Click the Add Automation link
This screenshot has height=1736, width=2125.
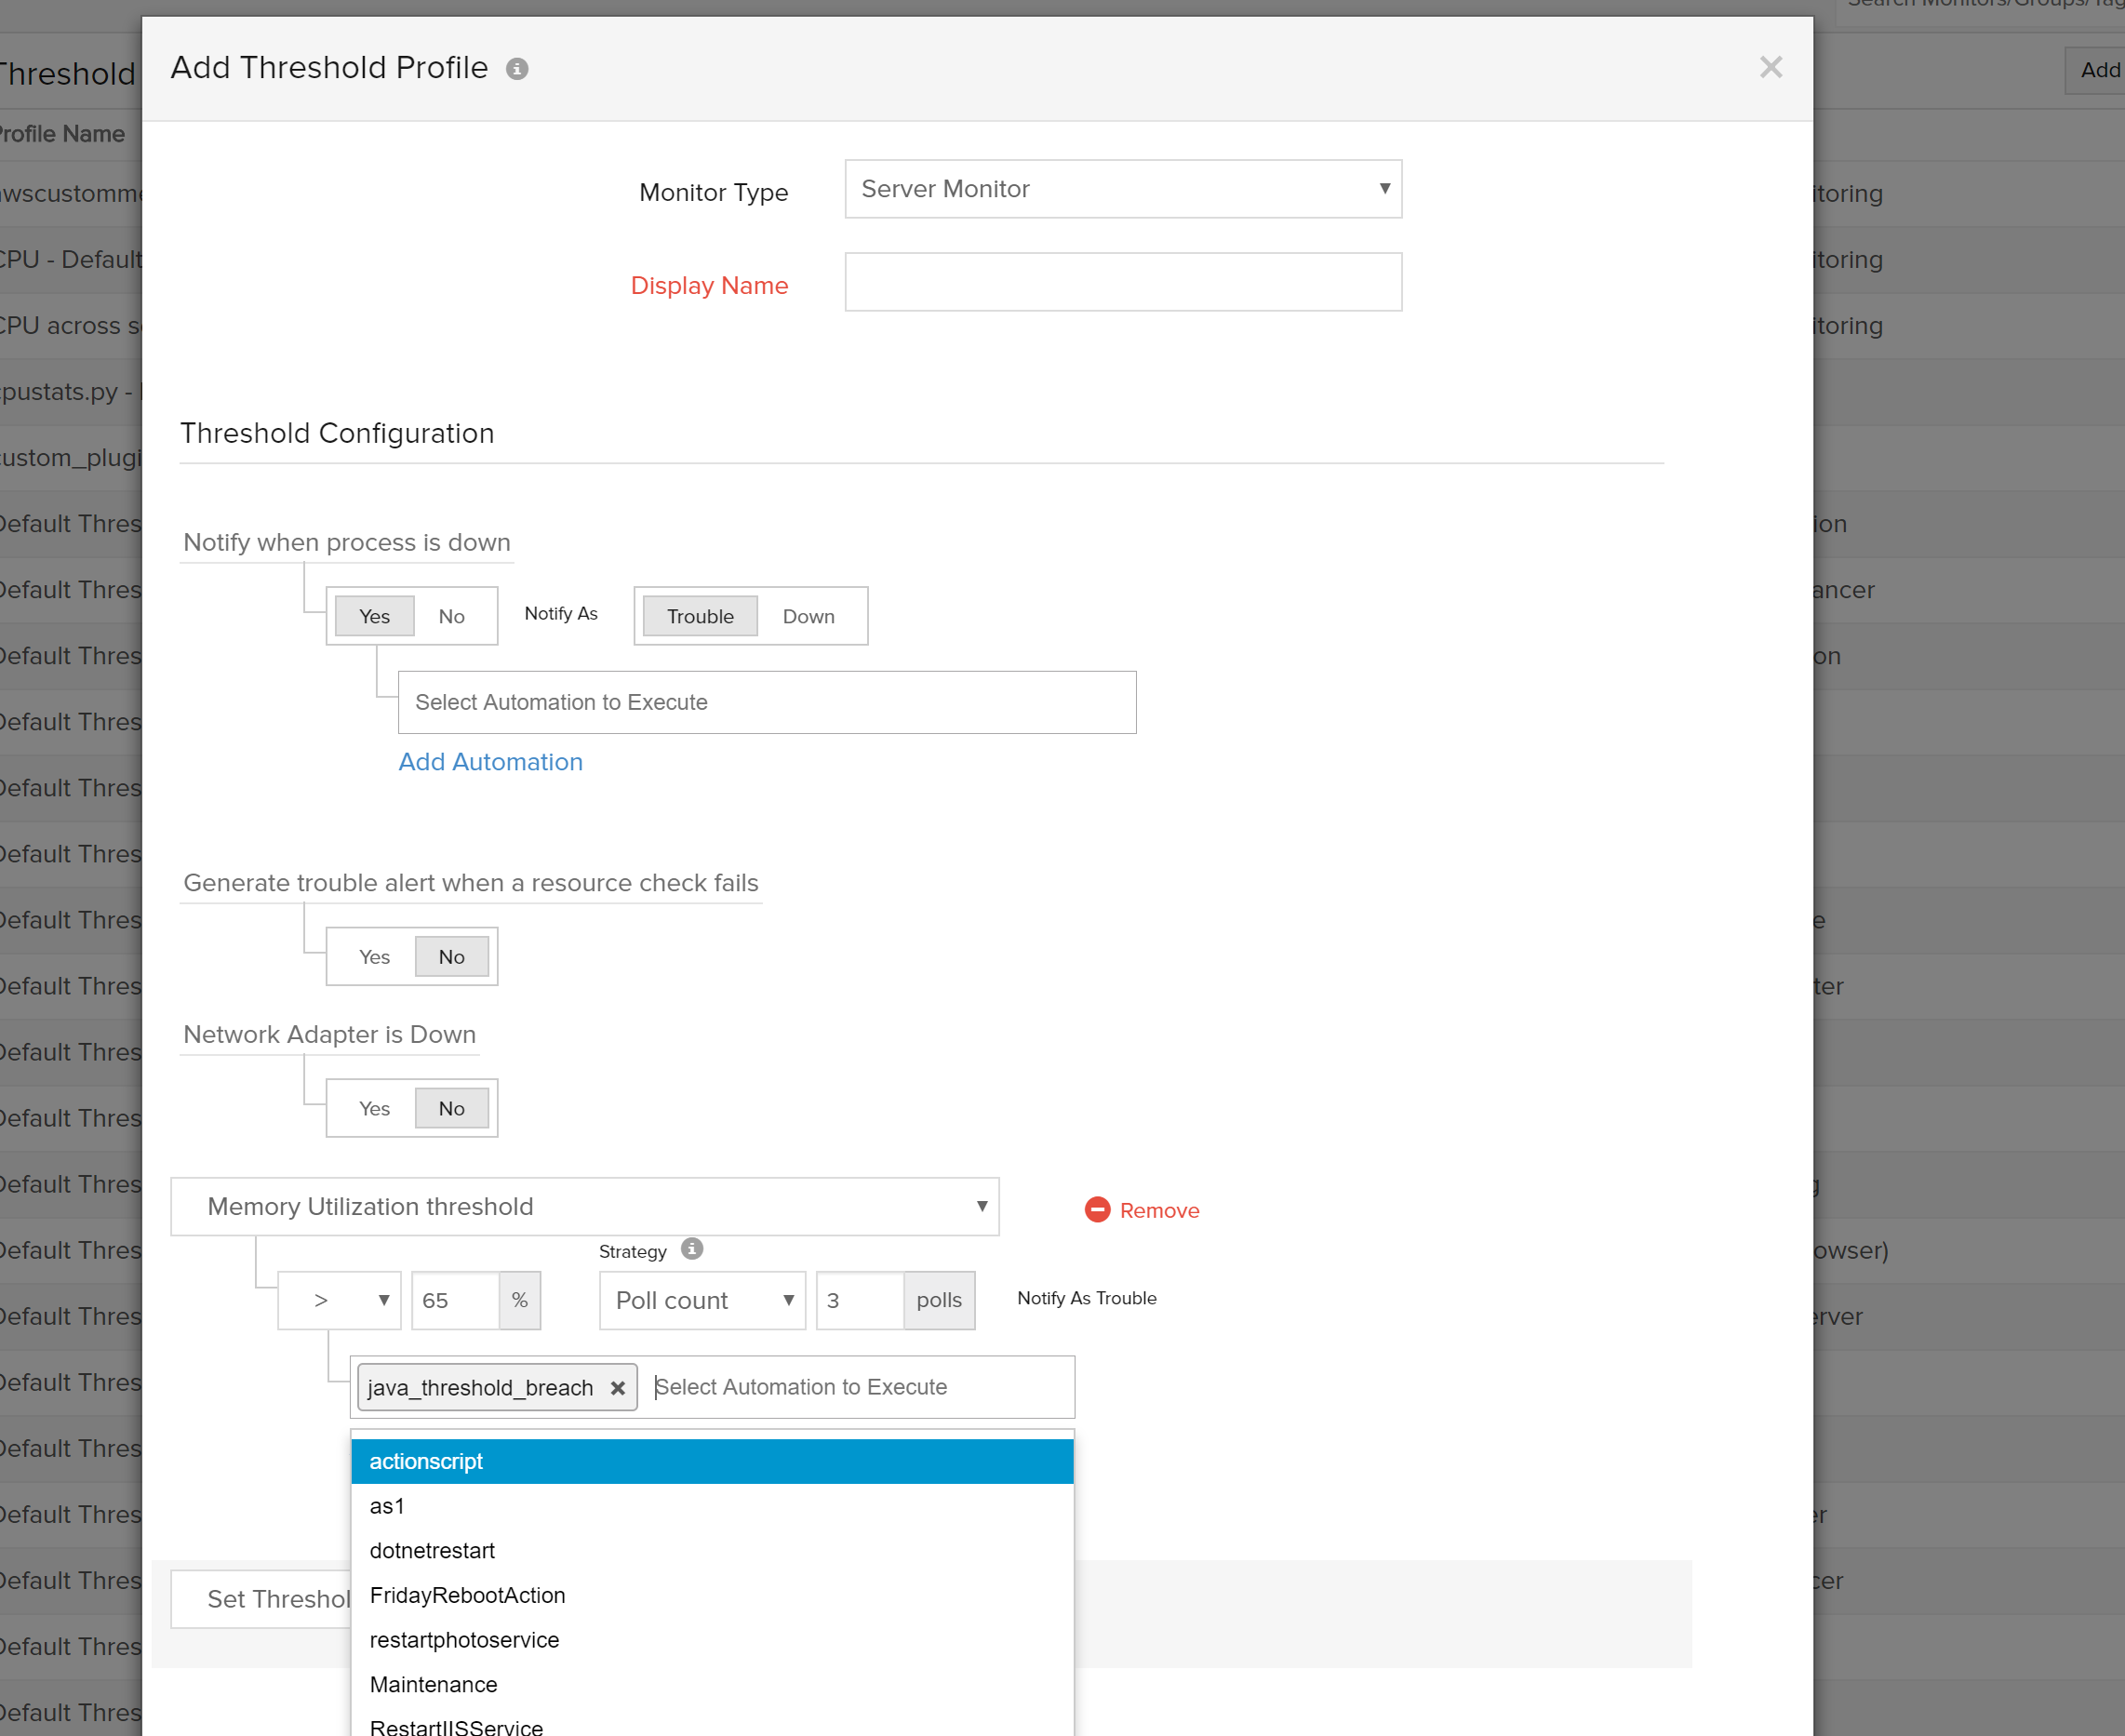pyautogui.click(x=490, y=762)
